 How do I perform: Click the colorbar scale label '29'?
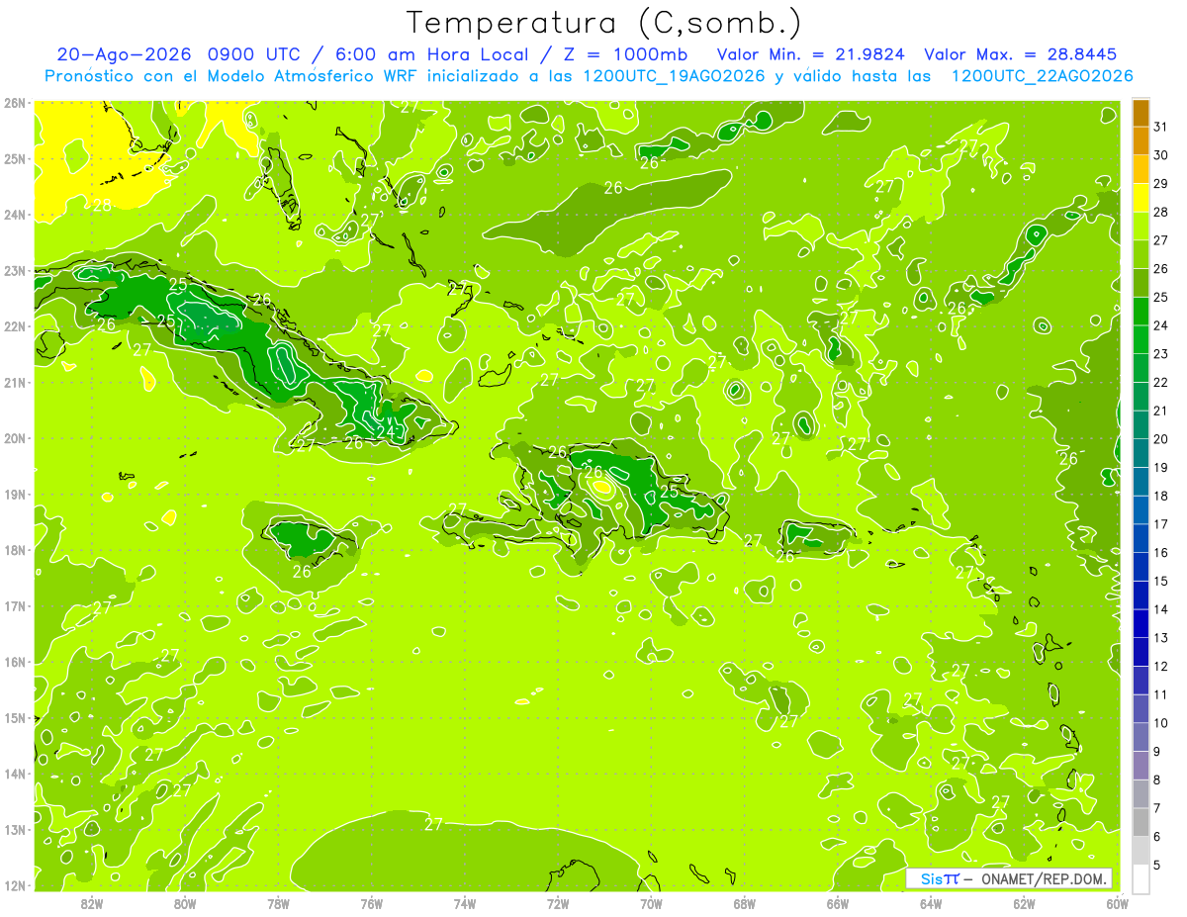[x=1161, y=184]
